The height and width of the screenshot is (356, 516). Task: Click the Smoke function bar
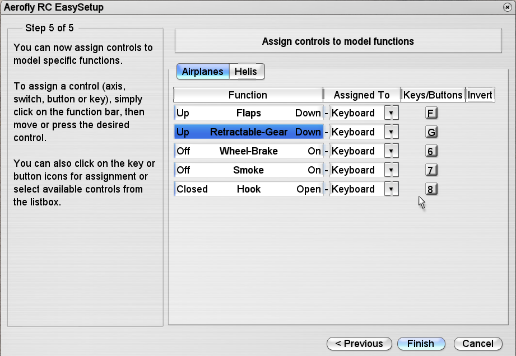click(248, 170)
